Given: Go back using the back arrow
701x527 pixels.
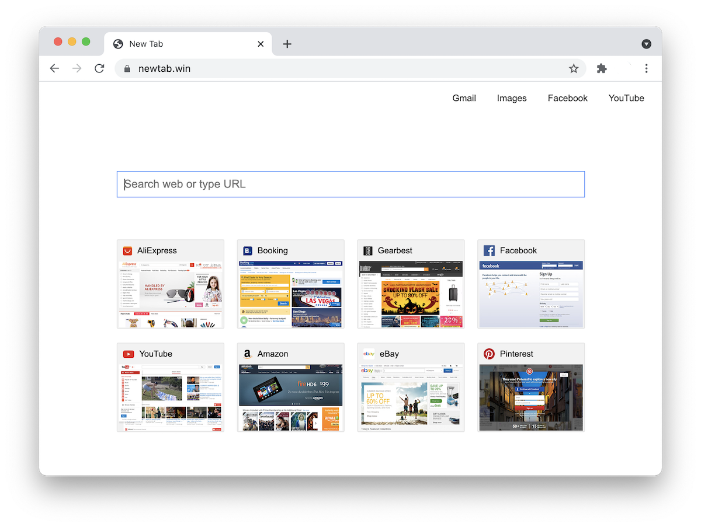Looking at the screenshot, I should [x=54, y=68].
